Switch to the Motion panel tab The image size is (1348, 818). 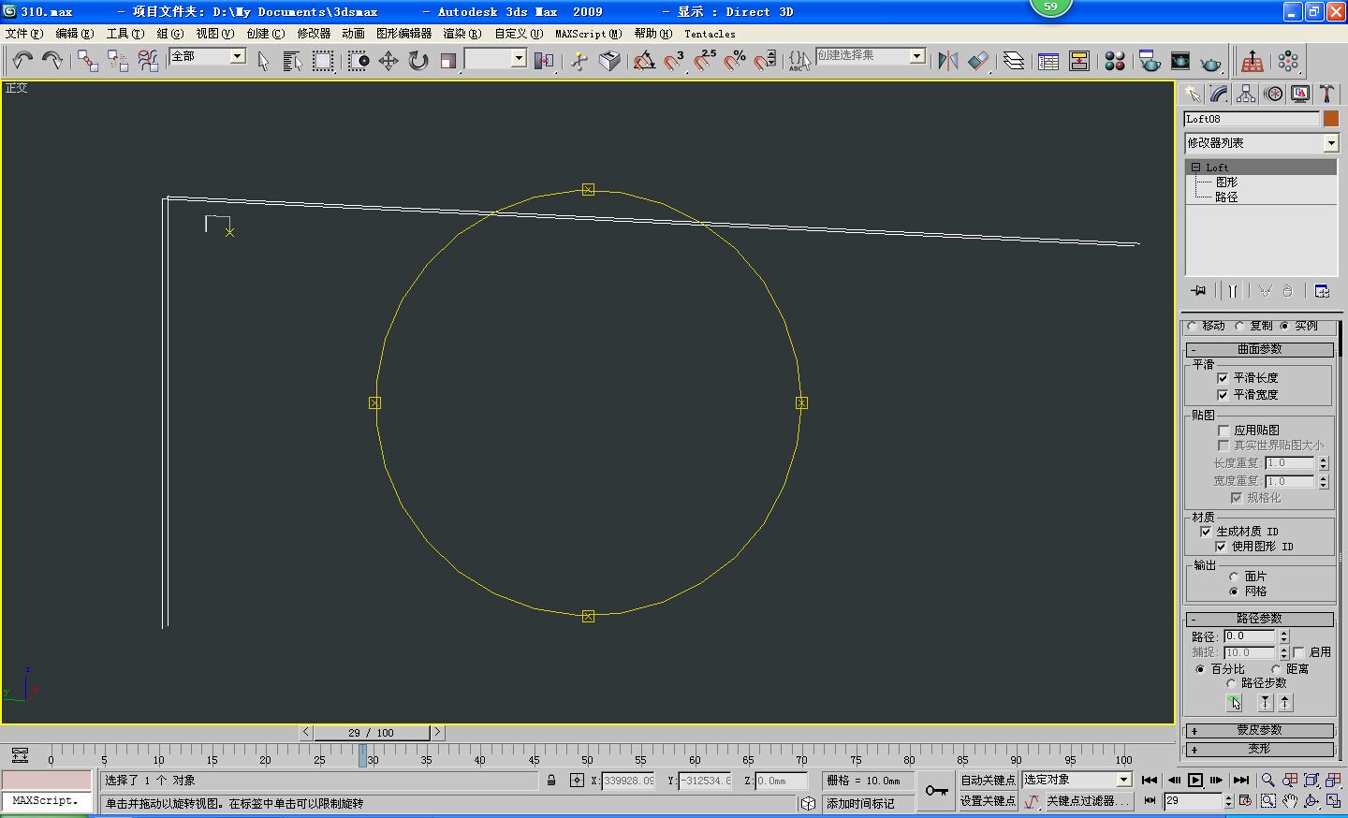coord(1273,94)
